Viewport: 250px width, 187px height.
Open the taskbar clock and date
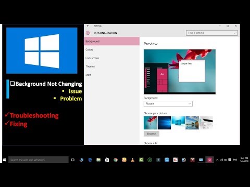pyautogui.click(x=244, y=159)
